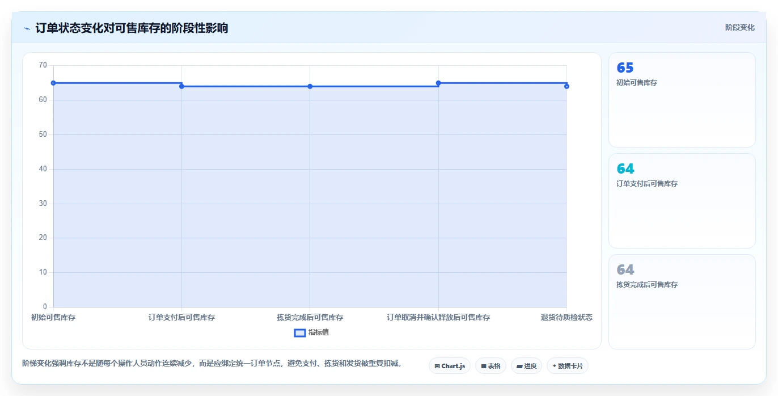Viewport: 778px width, 396px height.
Task: Select the 进度 tag pill
Action: [x=526, y=366]
